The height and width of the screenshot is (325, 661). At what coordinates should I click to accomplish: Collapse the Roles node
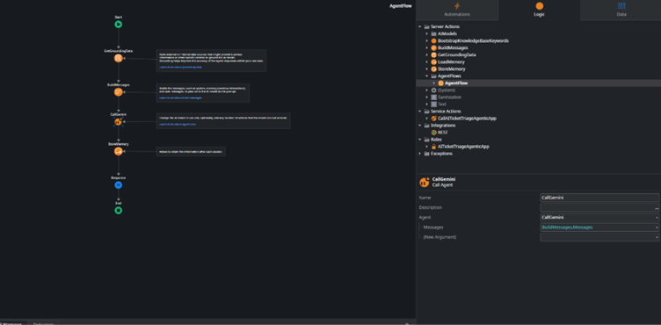[x=420, y=140]
